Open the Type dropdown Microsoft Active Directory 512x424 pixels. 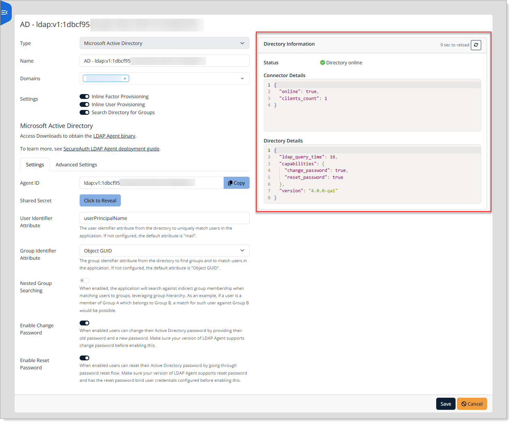pyautogui.click(x=164, y=43)
